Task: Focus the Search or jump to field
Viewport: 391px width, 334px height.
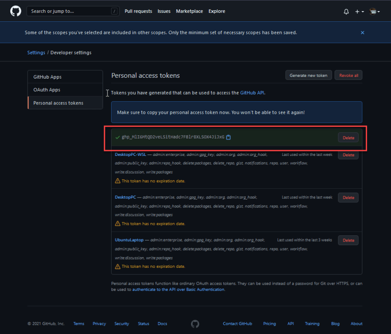Action: click(73, 11)
